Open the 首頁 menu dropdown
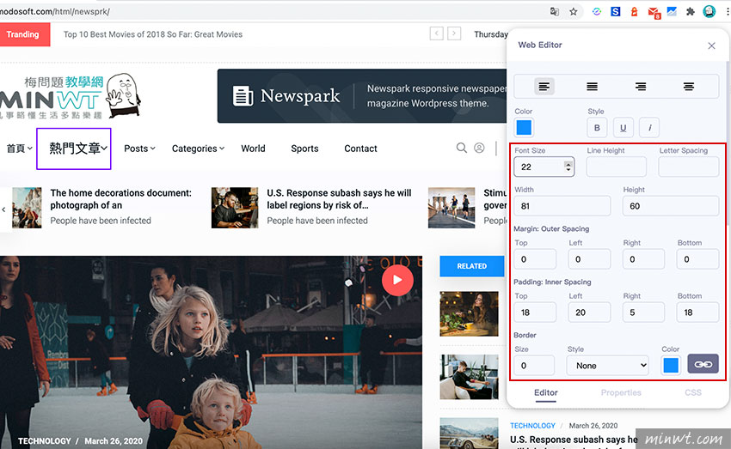The image size is (731, 449). point(19,149)
